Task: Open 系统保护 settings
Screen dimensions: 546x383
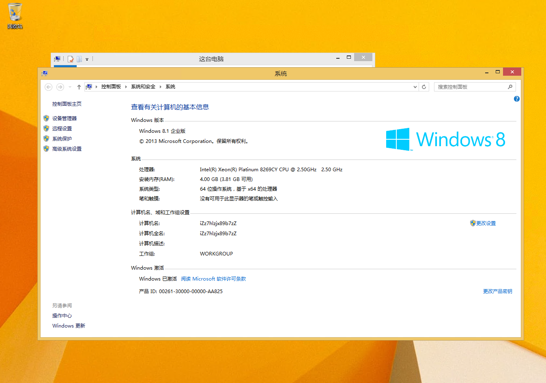Action: pyautogui.click(x=62, y=138)
